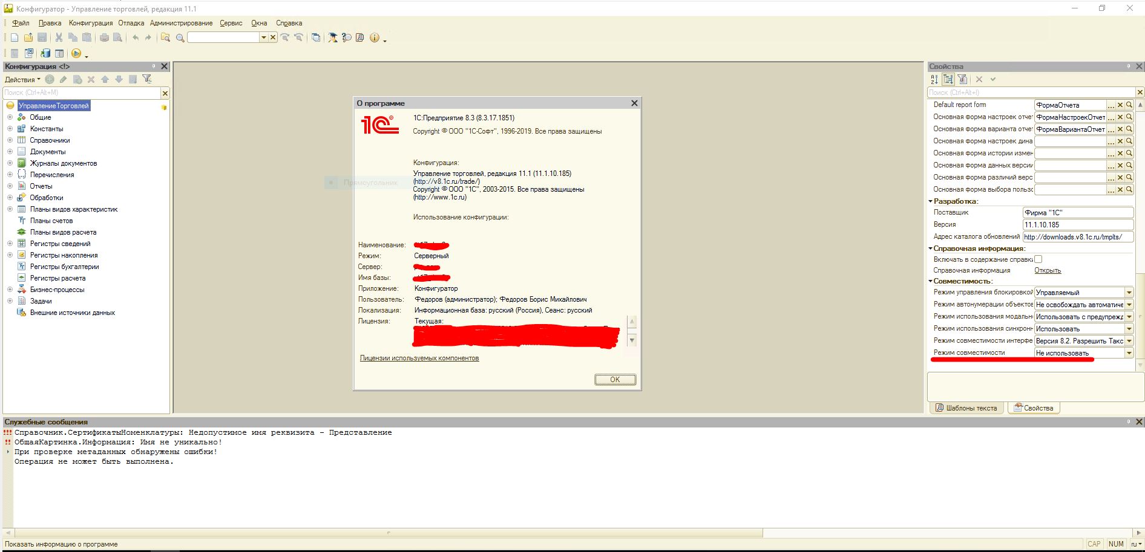Collapse the Совместимость properties section
The height and width of the screenshot is (552, 1145).
931,281
